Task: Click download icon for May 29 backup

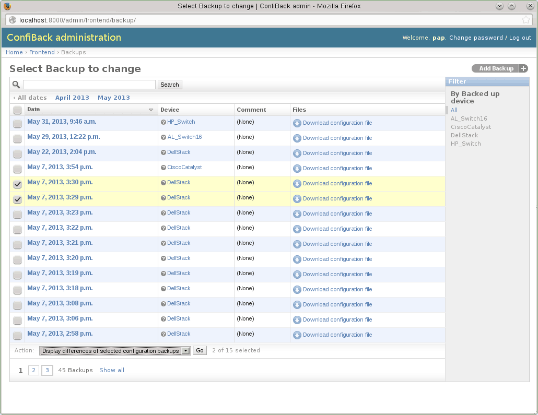Action: pos(297,138)
